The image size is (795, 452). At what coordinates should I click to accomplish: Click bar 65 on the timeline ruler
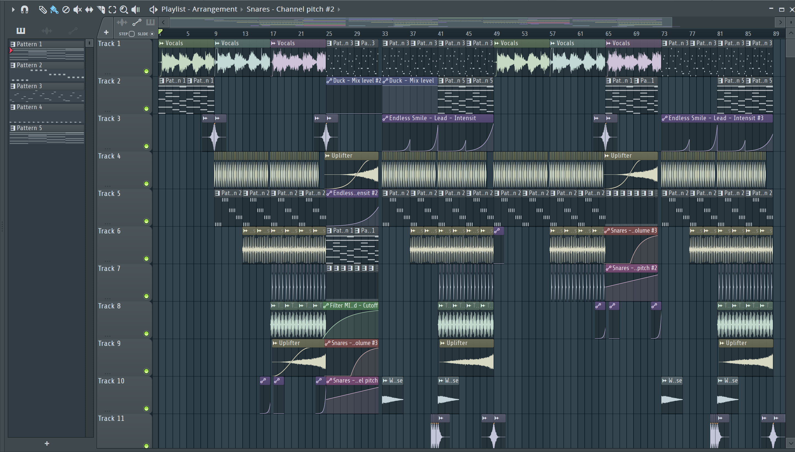click(x=608, y=34)
